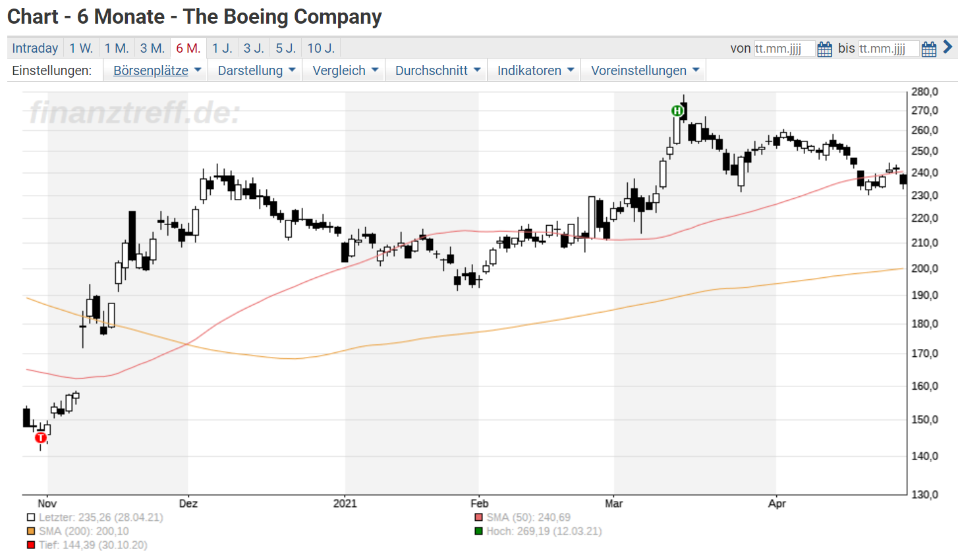This screenshot has width=958, height=557.
Task: Click the 'Feb' x-axis label
Action: (x=480, y=504)
